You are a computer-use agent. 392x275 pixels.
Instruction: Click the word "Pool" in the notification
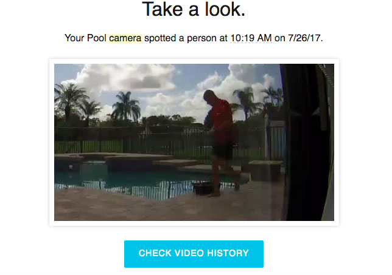point(97,38)
